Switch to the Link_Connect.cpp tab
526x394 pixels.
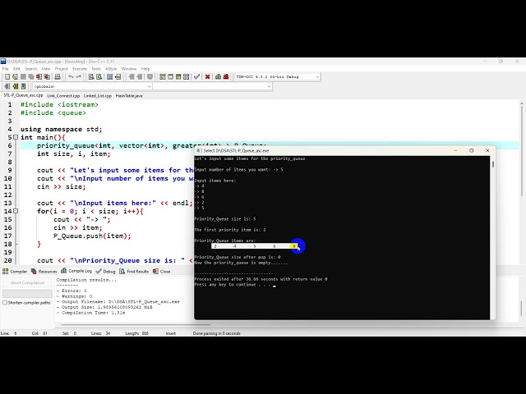click(x=63, y=96)
